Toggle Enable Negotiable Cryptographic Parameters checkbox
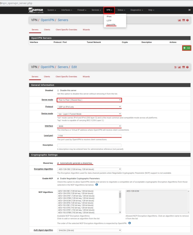 coord(58,178)
